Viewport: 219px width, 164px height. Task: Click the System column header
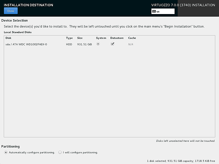pyautogui.click(x=101, y=38)
